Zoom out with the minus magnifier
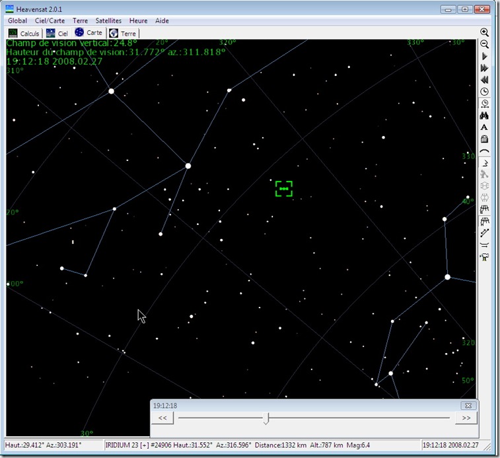Image resolution: width=500 pixels, height=458 pixels. click(x=484, y=44)
